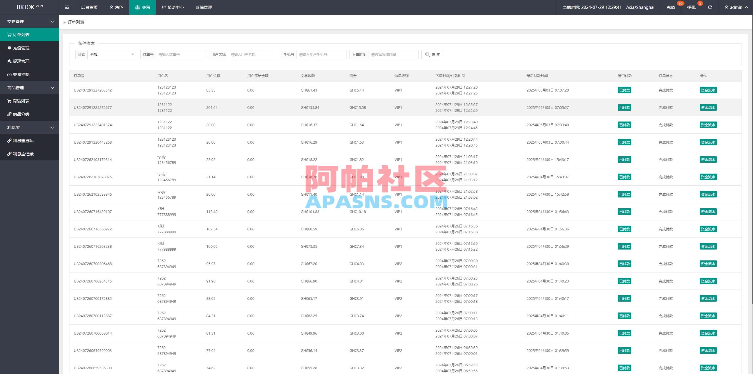This screenshot has height=374, width=753.
Task: Open 资金流水 for order UB2407291225272677
Action: pos(708,107)
